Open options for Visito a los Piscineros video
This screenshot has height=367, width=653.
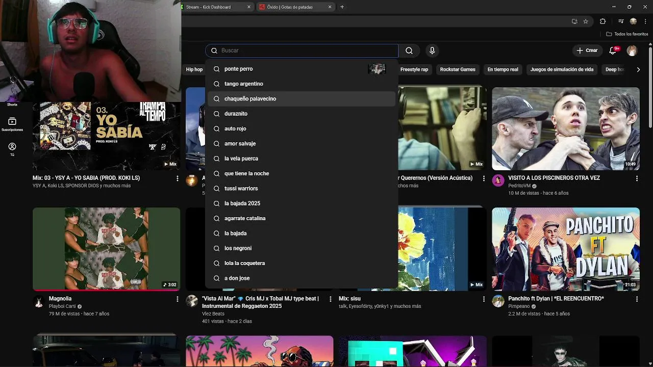(x=637, y=178)
